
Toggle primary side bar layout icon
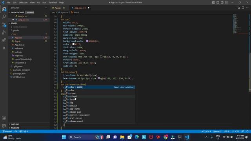click(213, 3)
